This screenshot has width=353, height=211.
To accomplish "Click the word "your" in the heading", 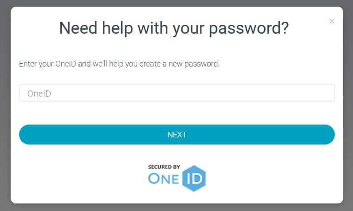I will 188,30.
